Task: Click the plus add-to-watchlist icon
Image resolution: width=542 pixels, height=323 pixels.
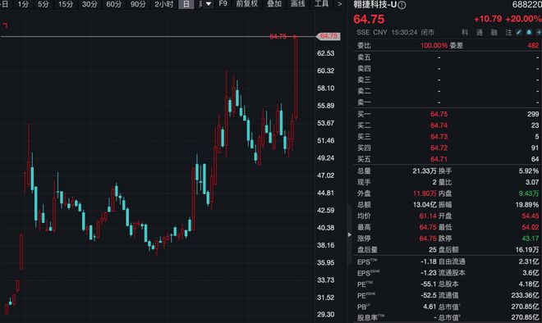Action: pos(539,33)
